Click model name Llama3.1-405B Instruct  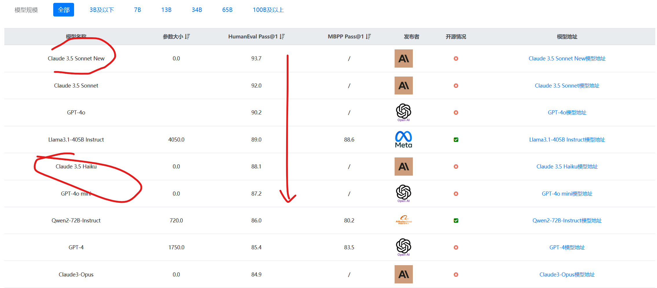pyautogui.click(x=76, y=140)
